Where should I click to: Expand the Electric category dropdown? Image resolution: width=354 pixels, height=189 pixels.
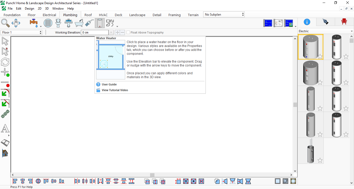pyautogui.click(x=352, y=31)
